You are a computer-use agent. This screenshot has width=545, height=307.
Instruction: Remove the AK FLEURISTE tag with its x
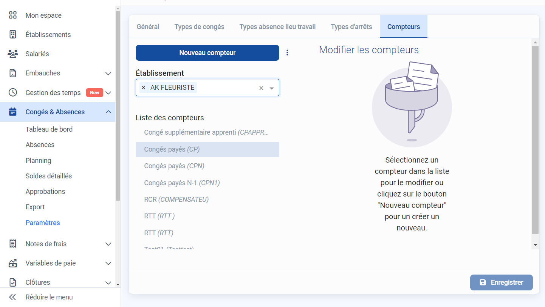click(x=143, y=87)
